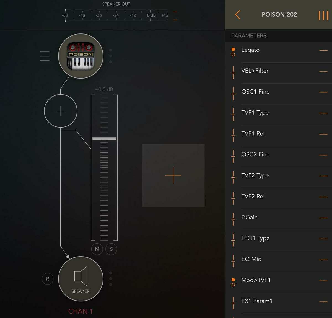The image size is (332, 318).
Task: Click the TVF1 Type slider indicator icon
Action: tap(233, 115)
